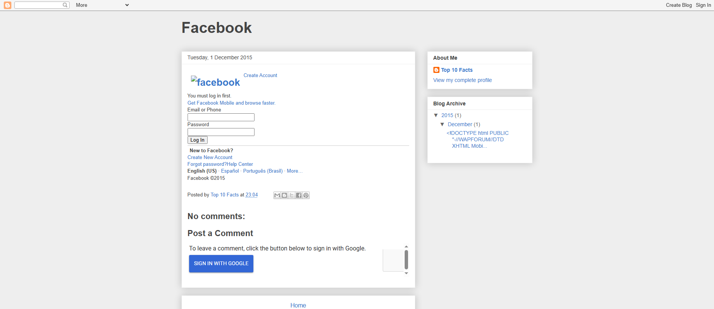Click 'About Me' widget heading
This screenshot has width=714, height=309.
445,58
